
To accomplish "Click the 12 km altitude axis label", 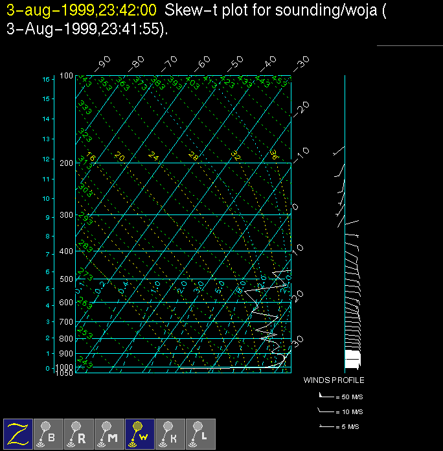I will (46, 159).
